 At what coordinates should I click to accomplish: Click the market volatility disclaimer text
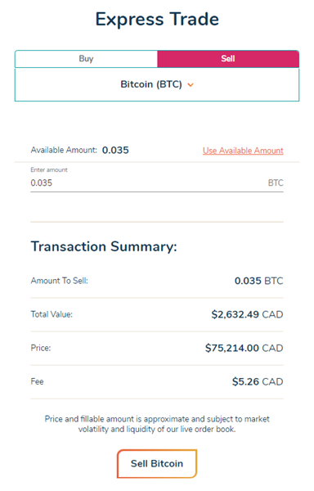click(x=157, y=424)
